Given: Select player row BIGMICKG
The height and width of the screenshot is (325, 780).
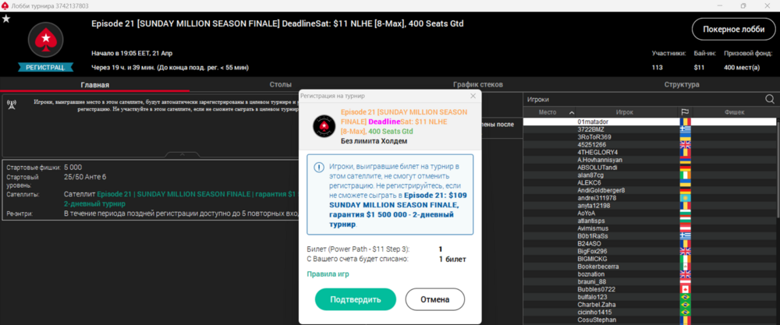Looking at the screenshot, I should tap(650, 259).
